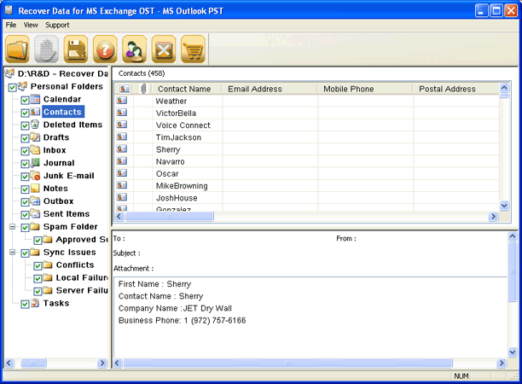Toggle the Inbox folder checkbox
Image resolution: width=522 pixels, height=384 pixels.
click(25, 151)
